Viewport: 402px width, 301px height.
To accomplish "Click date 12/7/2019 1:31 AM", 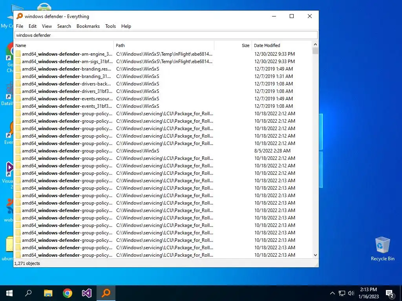I will (274, 76).
